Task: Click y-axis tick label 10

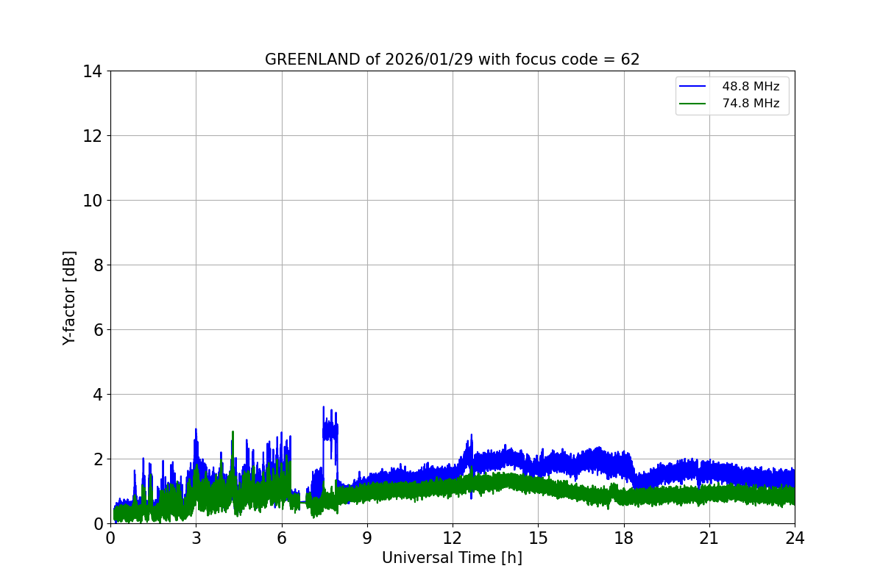Action: tap(92, 201)
